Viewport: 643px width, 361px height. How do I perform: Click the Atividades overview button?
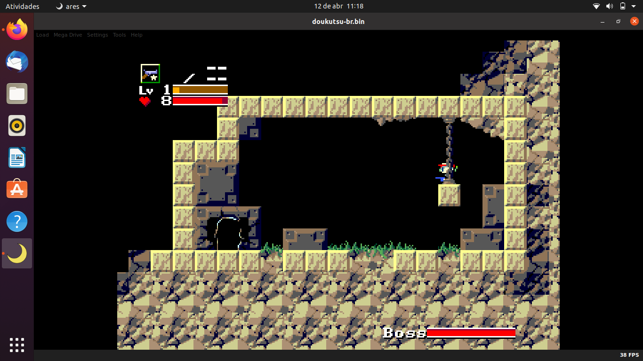coord(23,6)
